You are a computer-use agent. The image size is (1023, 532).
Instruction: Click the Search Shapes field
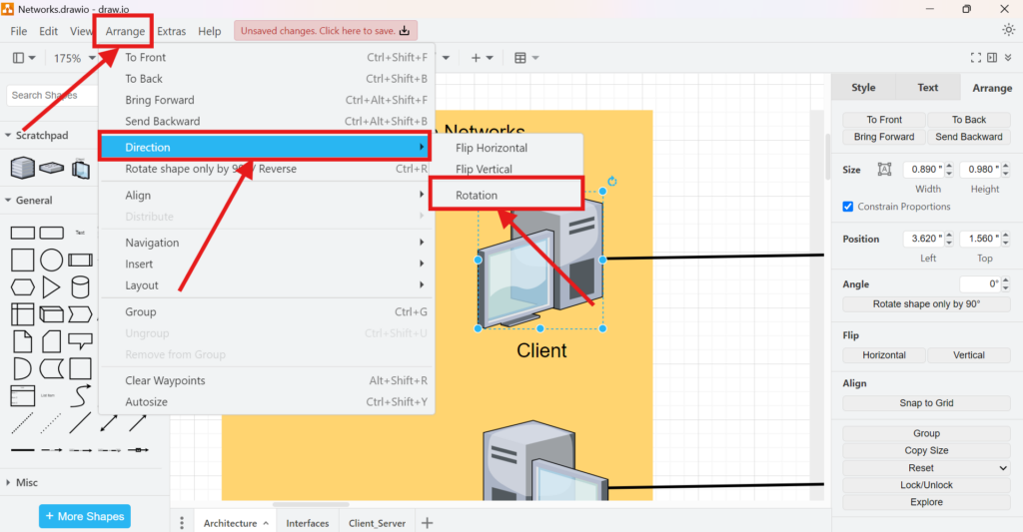[52, 95]
